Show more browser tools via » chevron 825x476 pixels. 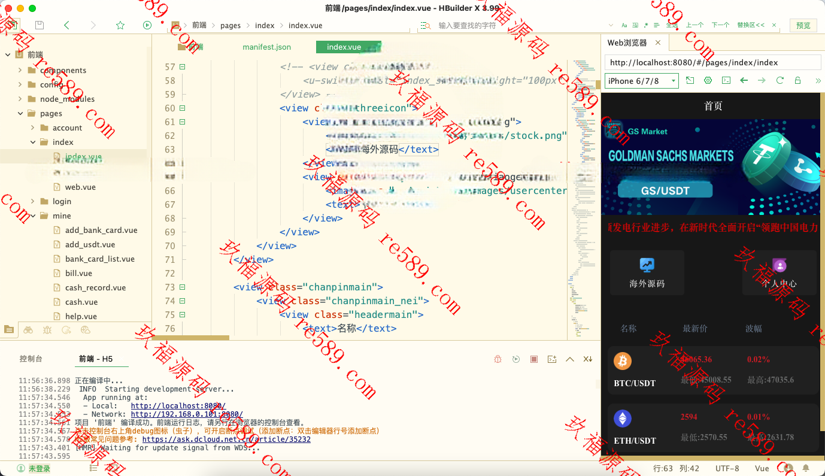818,80
